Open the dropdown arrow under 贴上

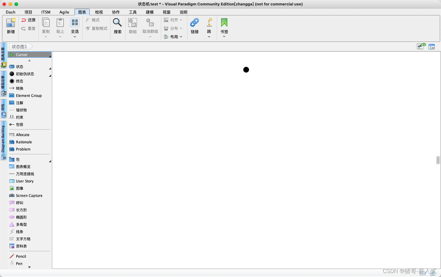60,37
